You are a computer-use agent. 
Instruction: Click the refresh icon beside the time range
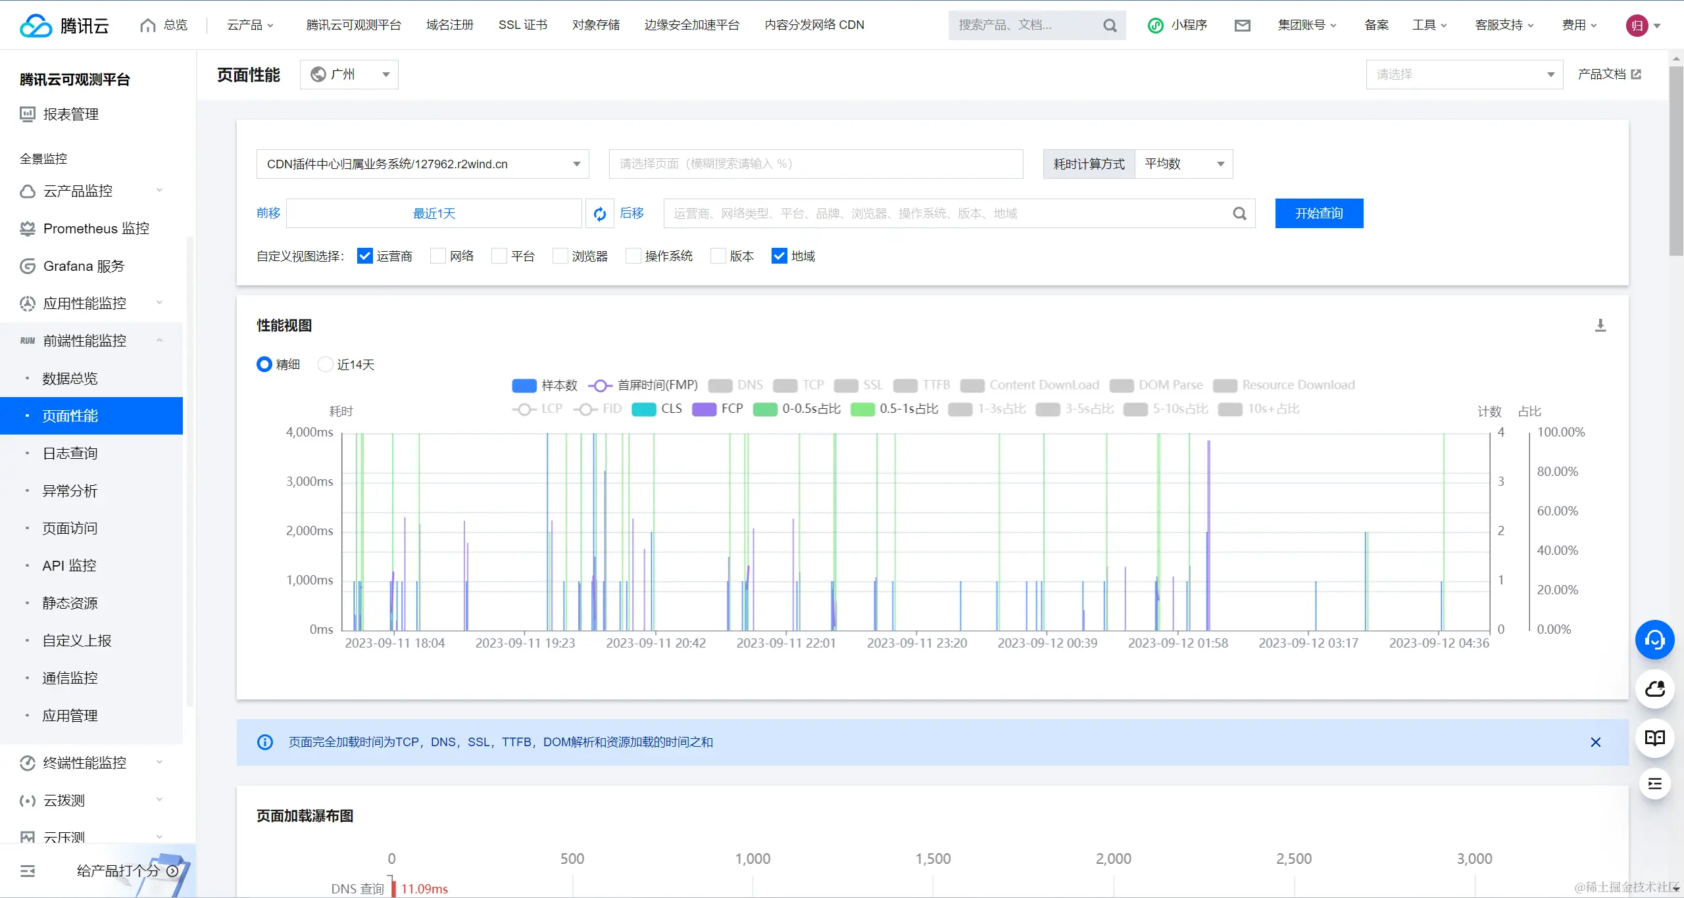point(599,214)
